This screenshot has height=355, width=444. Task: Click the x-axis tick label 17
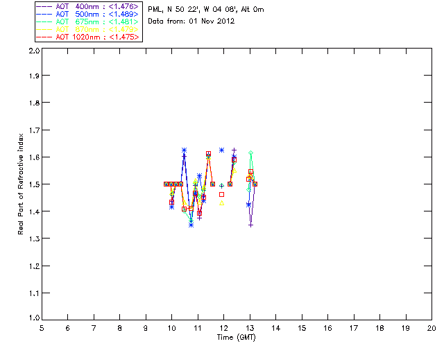354,328
